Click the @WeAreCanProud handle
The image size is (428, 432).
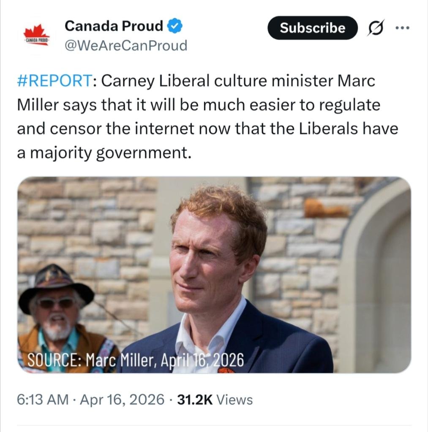[125, 46]
